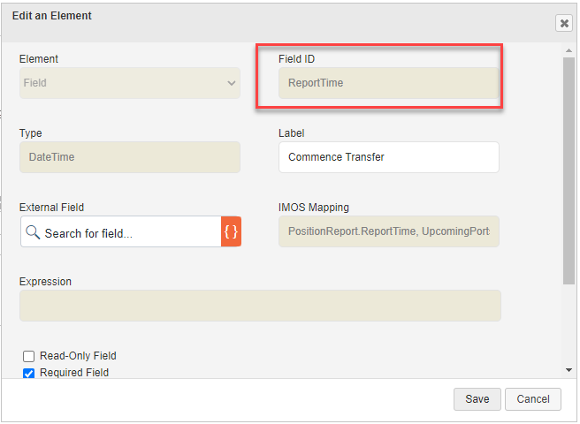Focus the Label field with Commence Transfer
Image resolution: width=580 pixels, height=424 pixels.
(x=388, y=157)
